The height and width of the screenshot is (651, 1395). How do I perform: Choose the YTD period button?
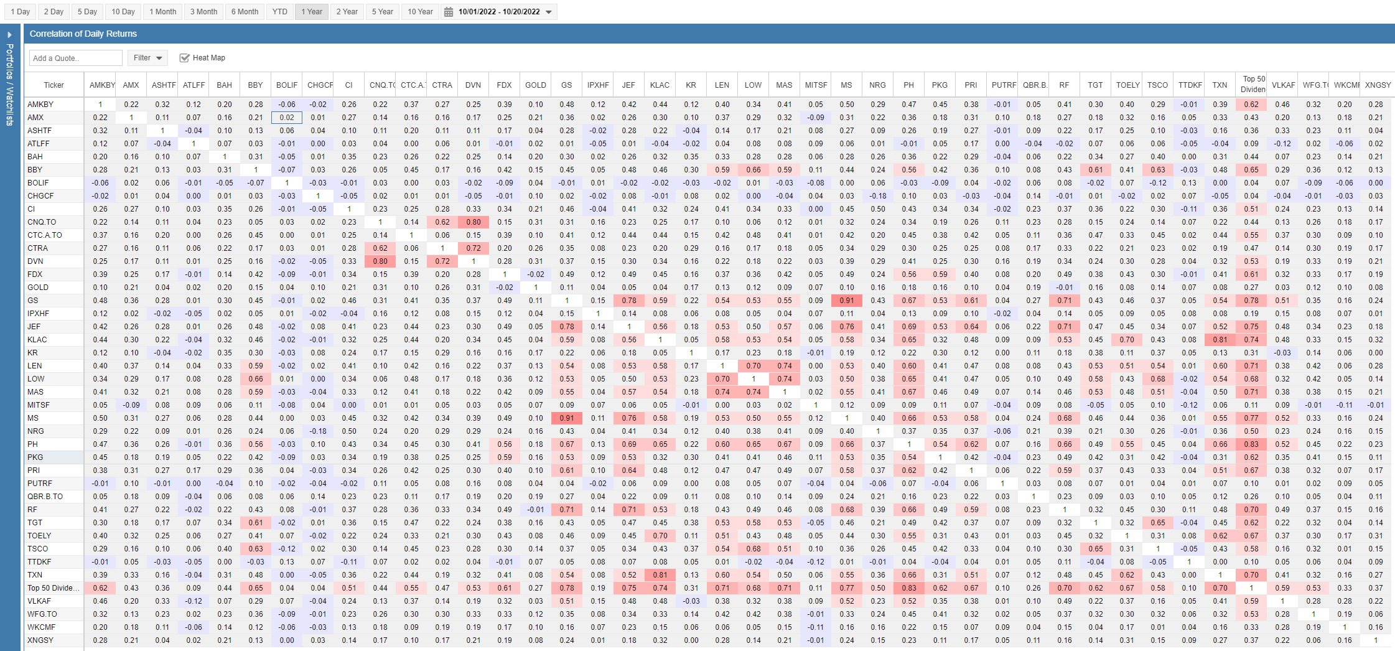[x=280, y=12]
